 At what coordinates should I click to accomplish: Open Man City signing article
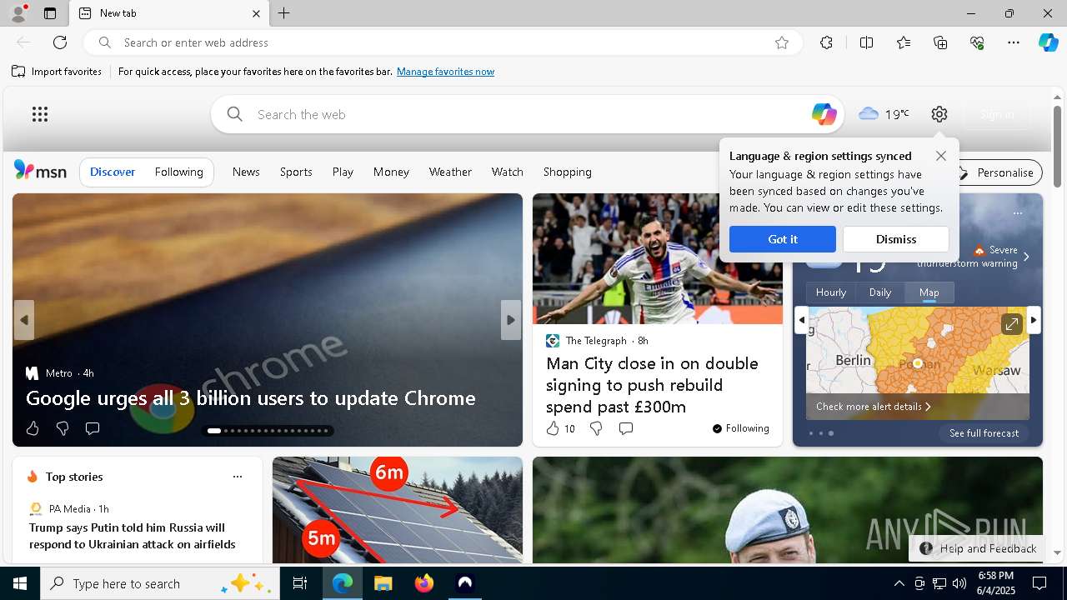click(x=652, y=385)
